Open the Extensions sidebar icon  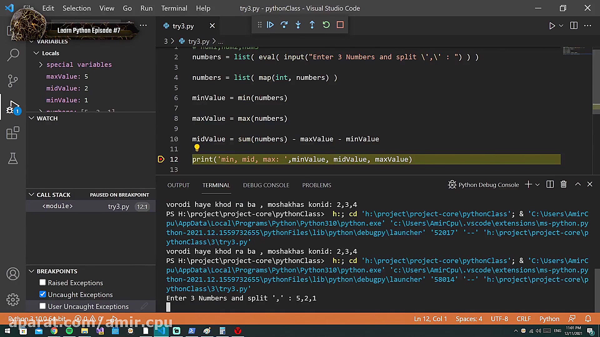(13, 133)
